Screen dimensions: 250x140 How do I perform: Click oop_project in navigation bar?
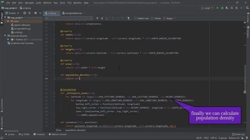point(9,8)
